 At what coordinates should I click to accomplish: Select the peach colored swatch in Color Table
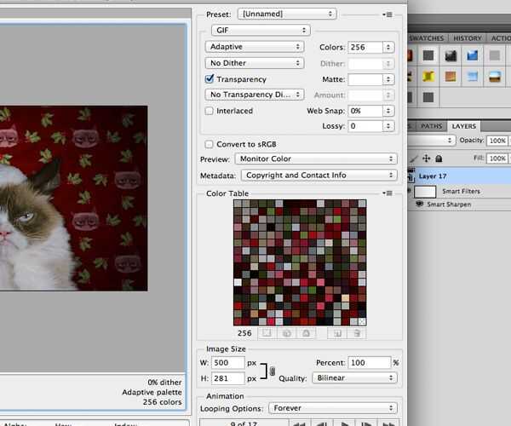coord(345,298)
